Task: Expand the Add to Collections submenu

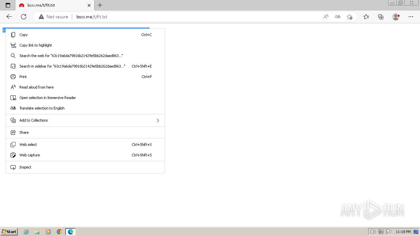Action: coord(85,120)
